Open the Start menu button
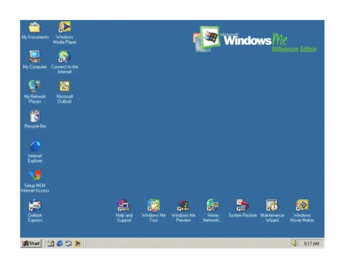Viewport: 344px width, 267px height. pos(31,243)
